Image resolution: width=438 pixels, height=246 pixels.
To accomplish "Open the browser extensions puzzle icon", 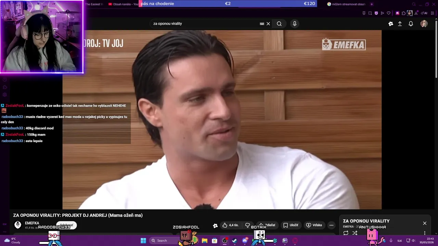I will coord(403,13).
